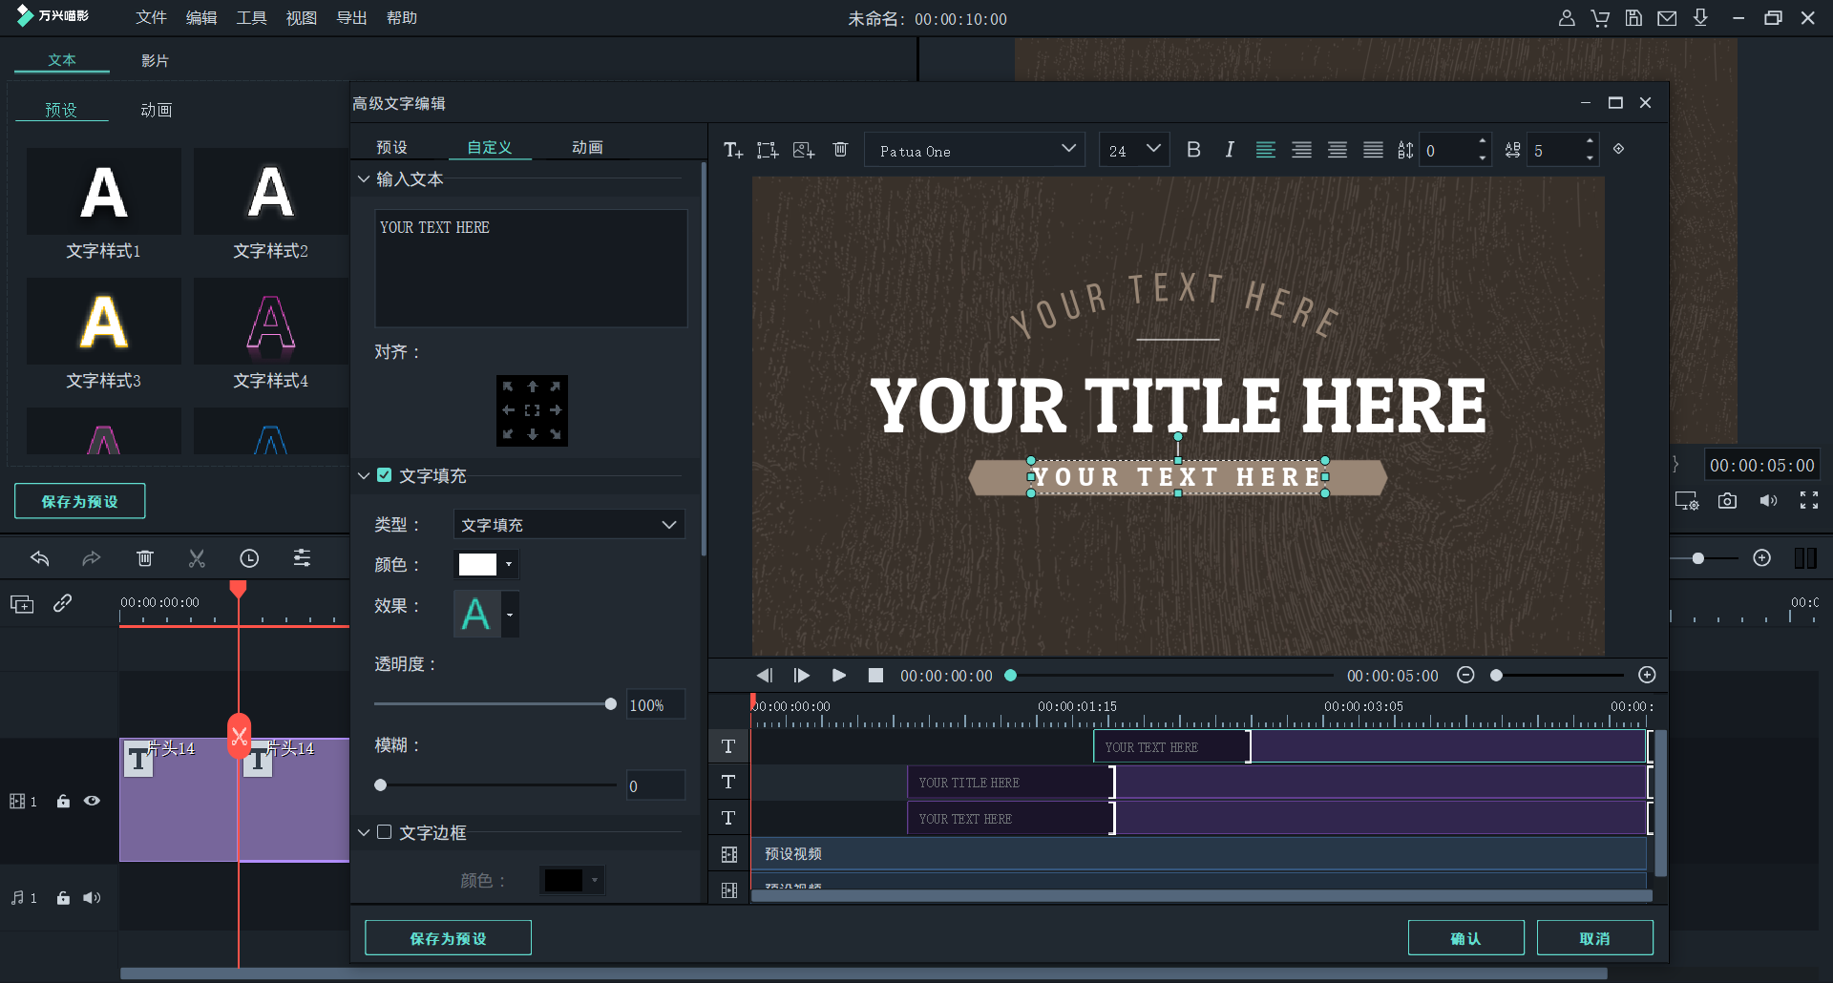
Task: Take a snapshot with camera icon
Action: pyautogui.click(x=1727, y=501)
